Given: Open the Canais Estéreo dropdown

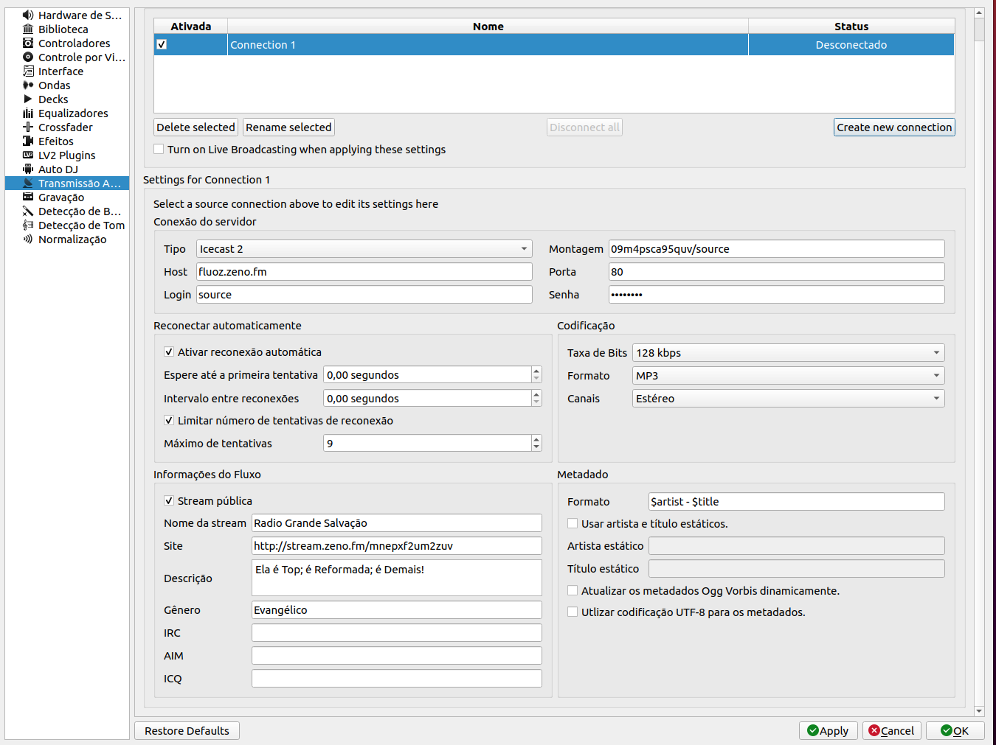Looking at the screenshot, I should [x=789, y=399].
